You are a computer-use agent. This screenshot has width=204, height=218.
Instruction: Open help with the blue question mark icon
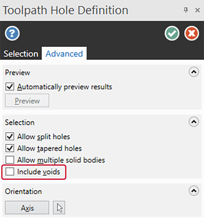pos(12,33)
